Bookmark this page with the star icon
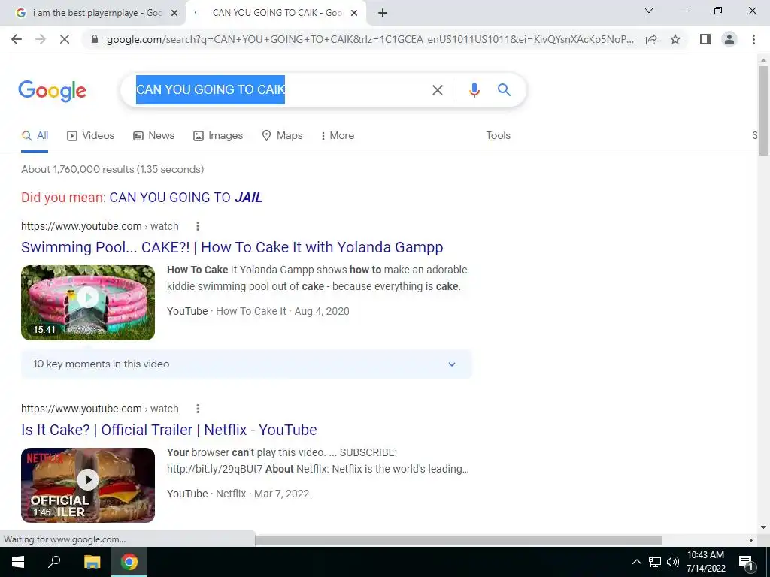This screenshot has height=577, width=770. pyautogui.click(x=675, y=39)
